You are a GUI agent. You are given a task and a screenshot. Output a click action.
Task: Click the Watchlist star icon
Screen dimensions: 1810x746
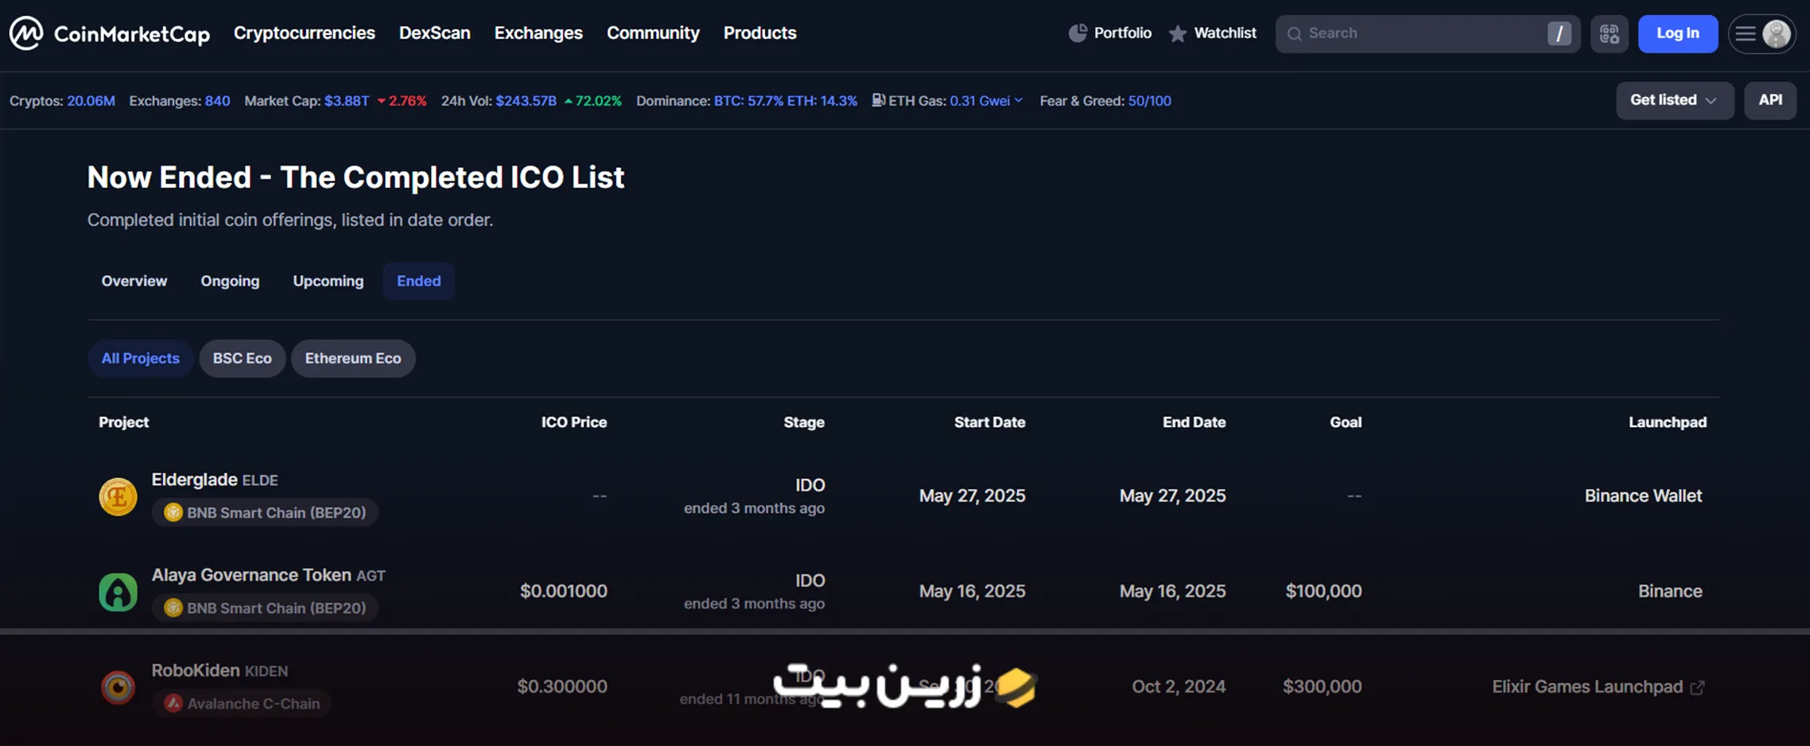coord(1178,33)
